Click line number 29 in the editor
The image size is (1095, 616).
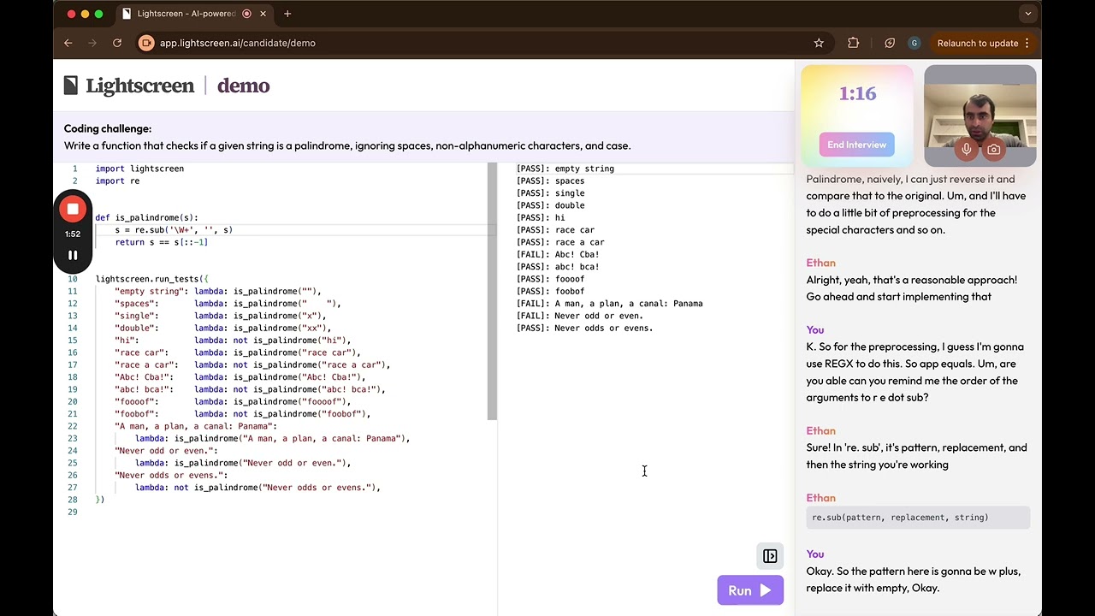click(x=73, y=512)
